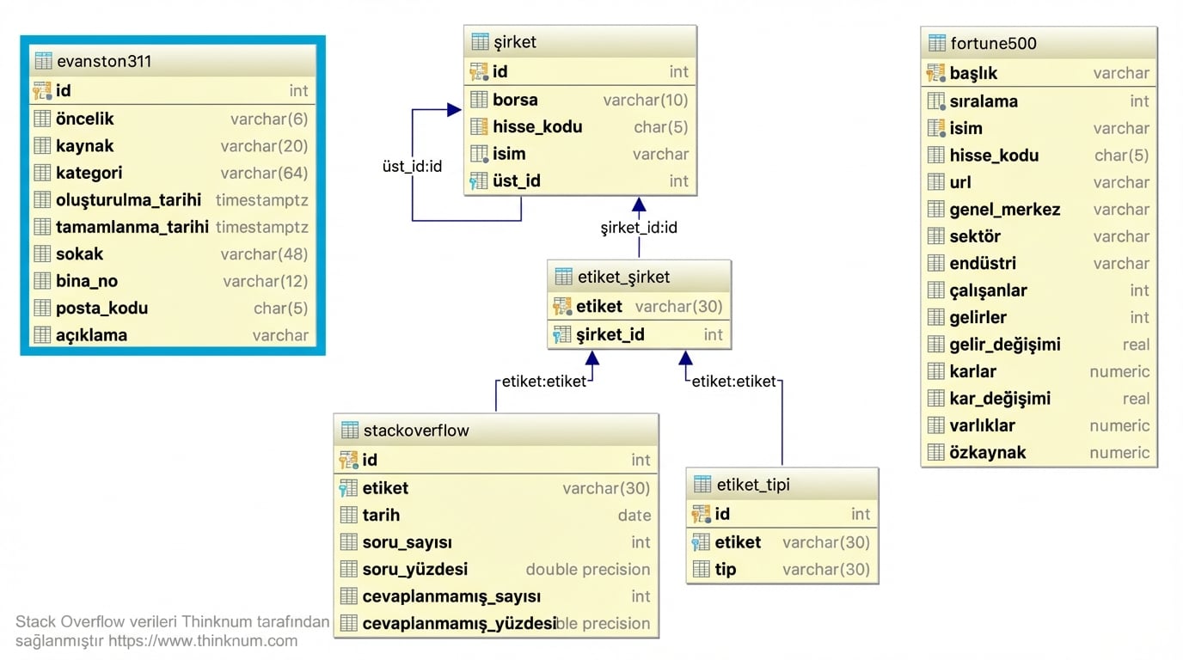Select the oluşturulma_tarihi column row
The height and width of the screenshot is (660, 1183).
[x=172, y=200]
